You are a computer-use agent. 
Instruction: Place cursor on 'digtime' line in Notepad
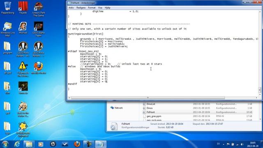(115, 11)
